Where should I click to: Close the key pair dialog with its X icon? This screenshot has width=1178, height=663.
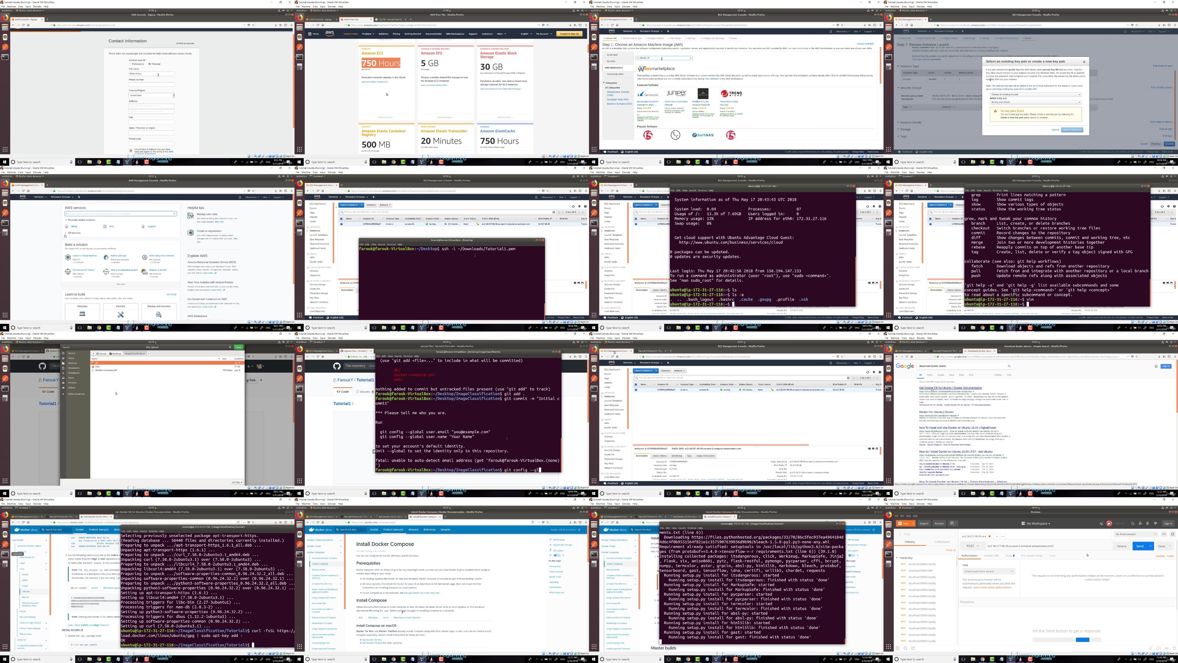(x=1084, y=62)
